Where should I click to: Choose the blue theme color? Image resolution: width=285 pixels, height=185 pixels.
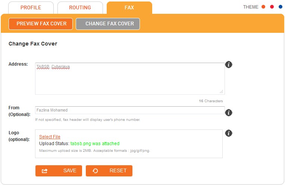281,7
